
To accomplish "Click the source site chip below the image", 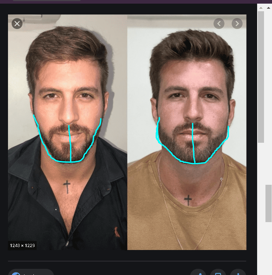I will (x=31, y=273).
